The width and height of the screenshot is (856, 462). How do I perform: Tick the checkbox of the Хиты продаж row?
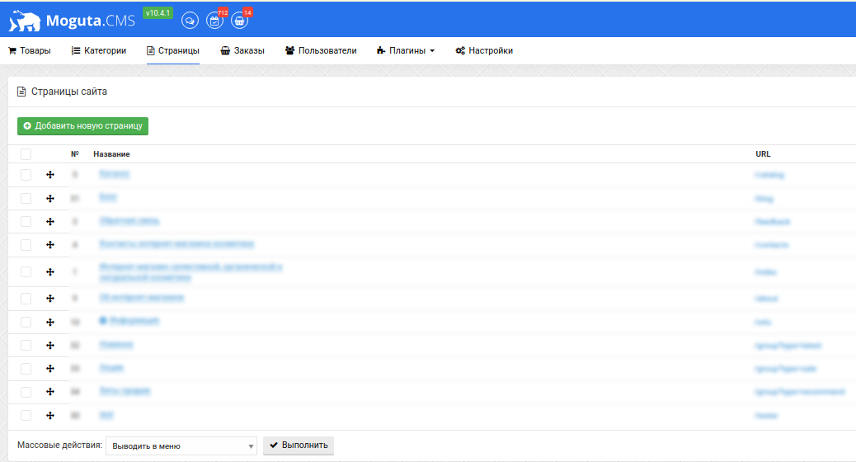click(x=26, y=392)
